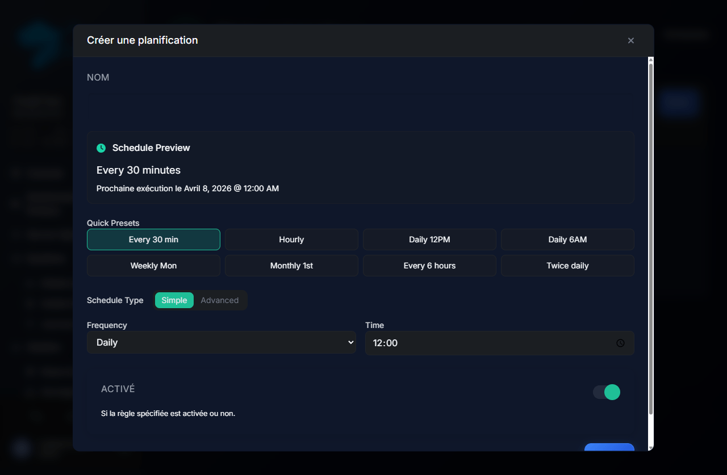
Task: Choose the Daily 6AM preset
Action: [x=567, y=239]
